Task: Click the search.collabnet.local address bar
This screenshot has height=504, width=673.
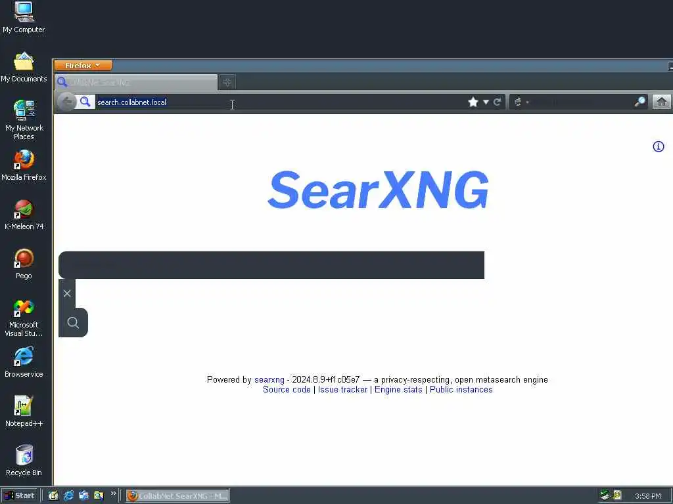Action: (x=279, y=102)
